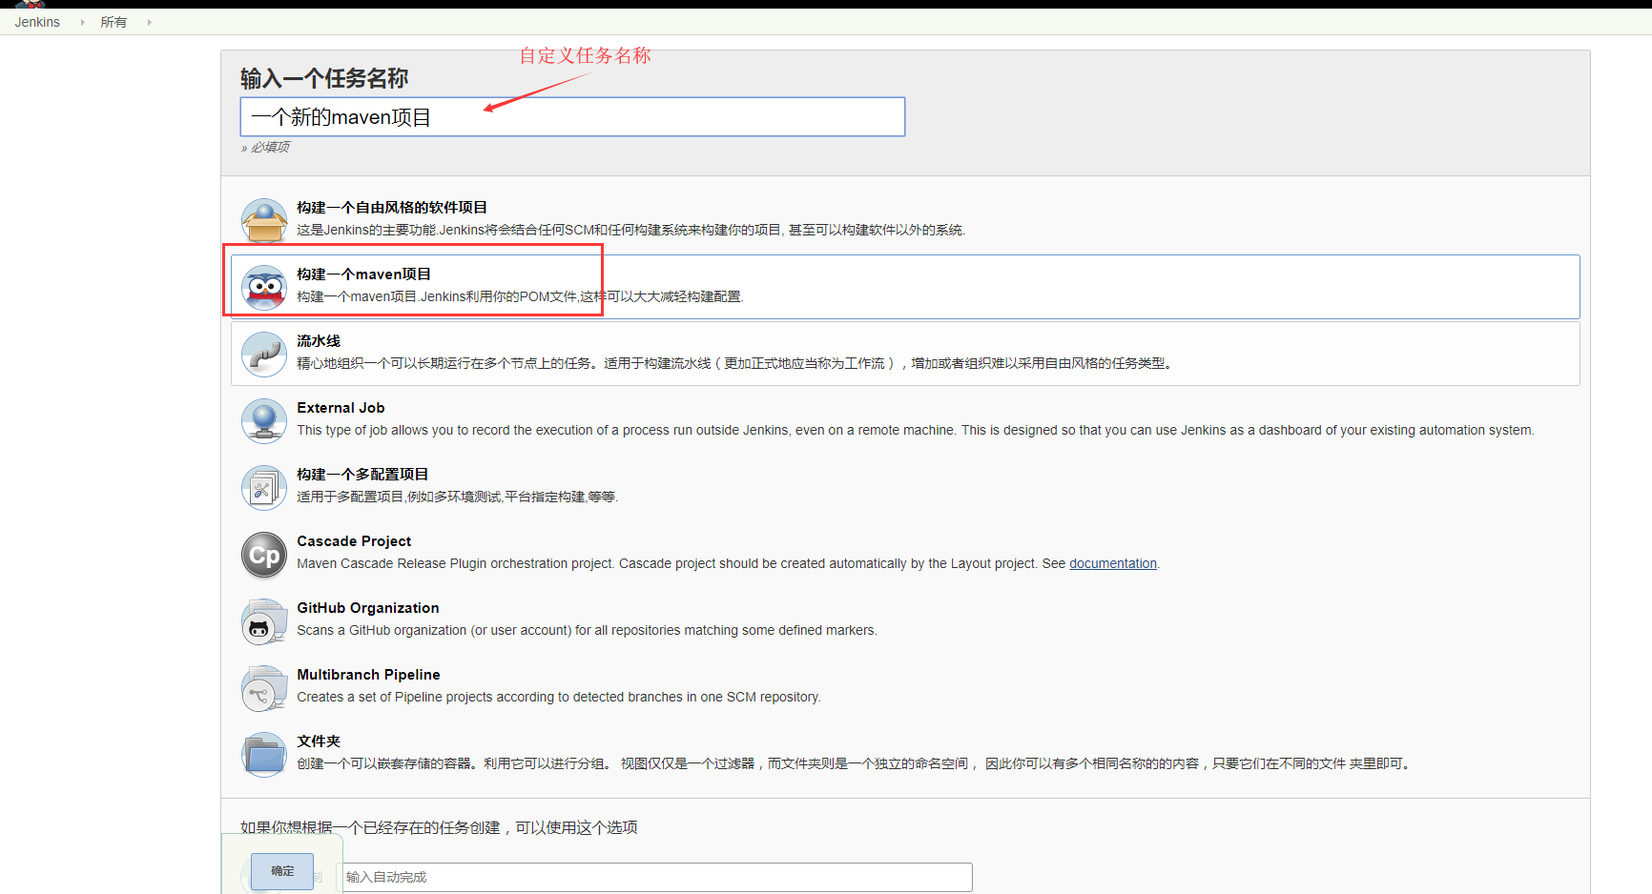Click the freestyle software project box icon
This screenshot has width=1652, height=894.
pyautogui.click(x=264, y=220)
